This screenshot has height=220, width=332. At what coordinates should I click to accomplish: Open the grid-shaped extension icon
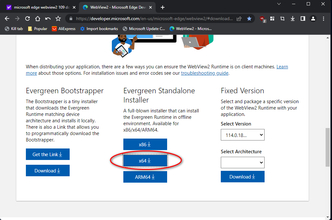click(272, 19)
